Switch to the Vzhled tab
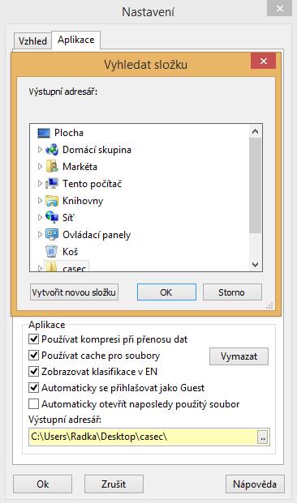This screenshot has width=297, height=503. click(32, 41)
